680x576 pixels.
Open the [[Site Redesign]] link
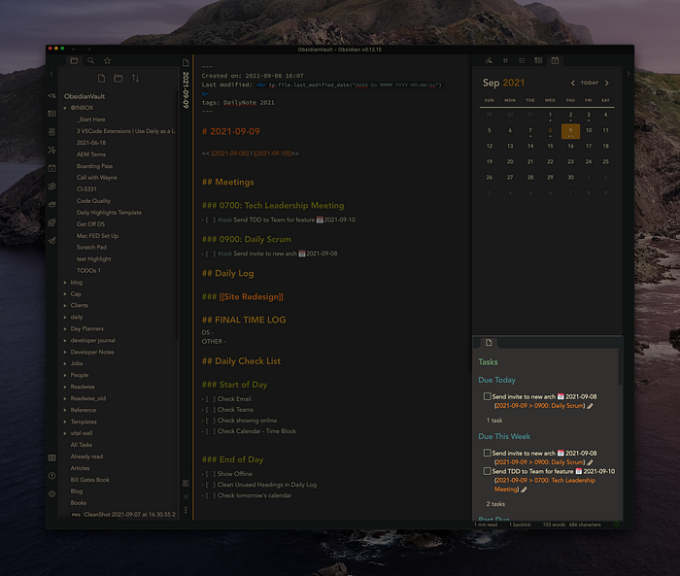pos(251,297)
